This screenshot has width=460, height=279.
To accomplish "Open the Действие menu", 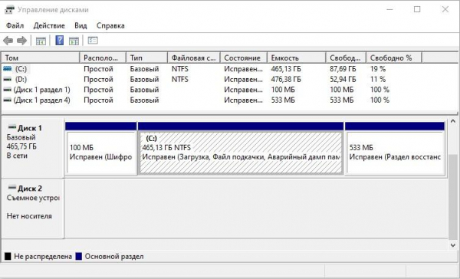I will click(49, 26).
